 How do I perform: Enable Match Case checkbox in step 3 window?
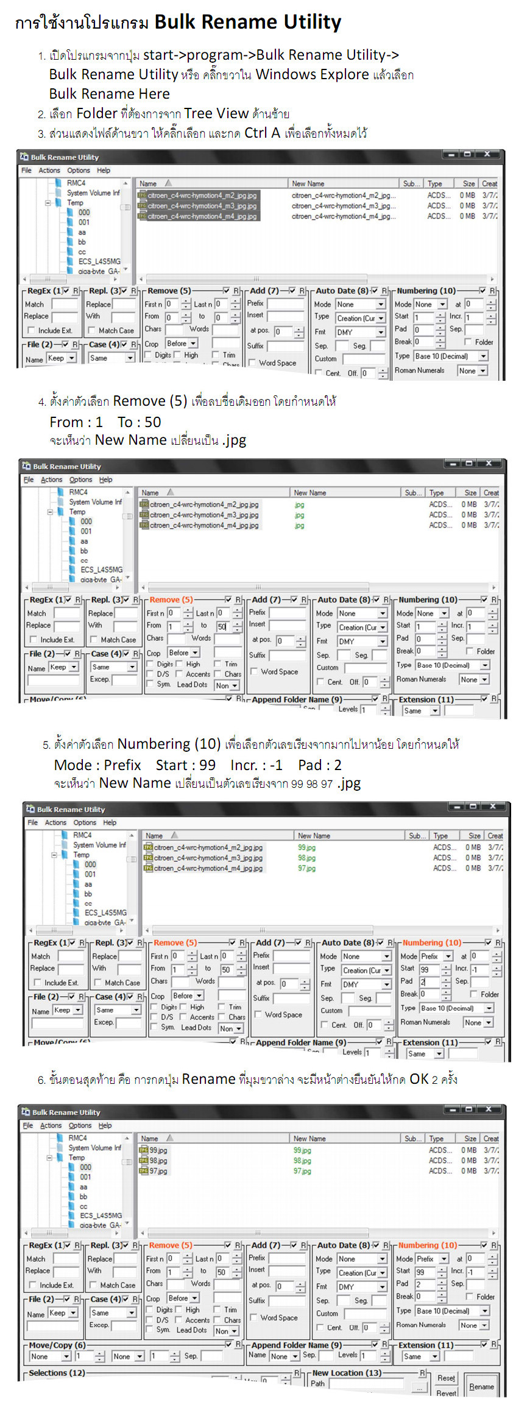91,331
